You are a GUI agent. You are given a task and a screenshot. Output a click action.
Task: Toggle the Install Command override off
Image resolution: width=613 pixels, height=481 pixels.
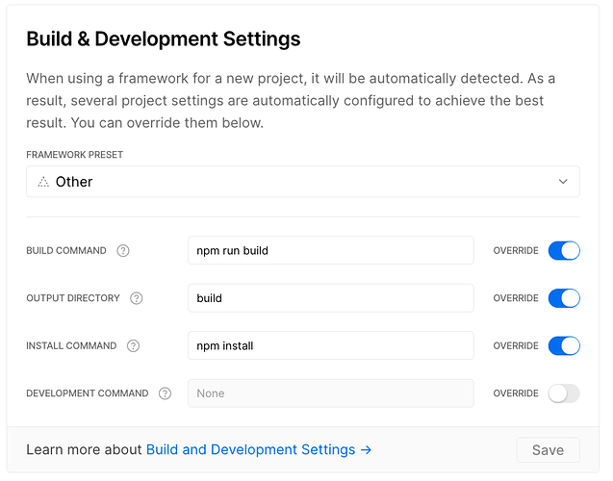click(564, 346)
